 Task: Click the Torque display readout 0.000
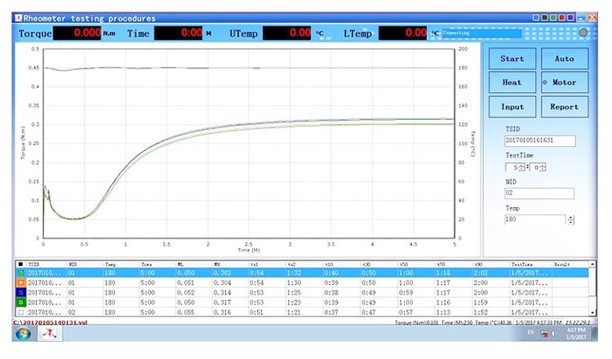tap(78, 33)
